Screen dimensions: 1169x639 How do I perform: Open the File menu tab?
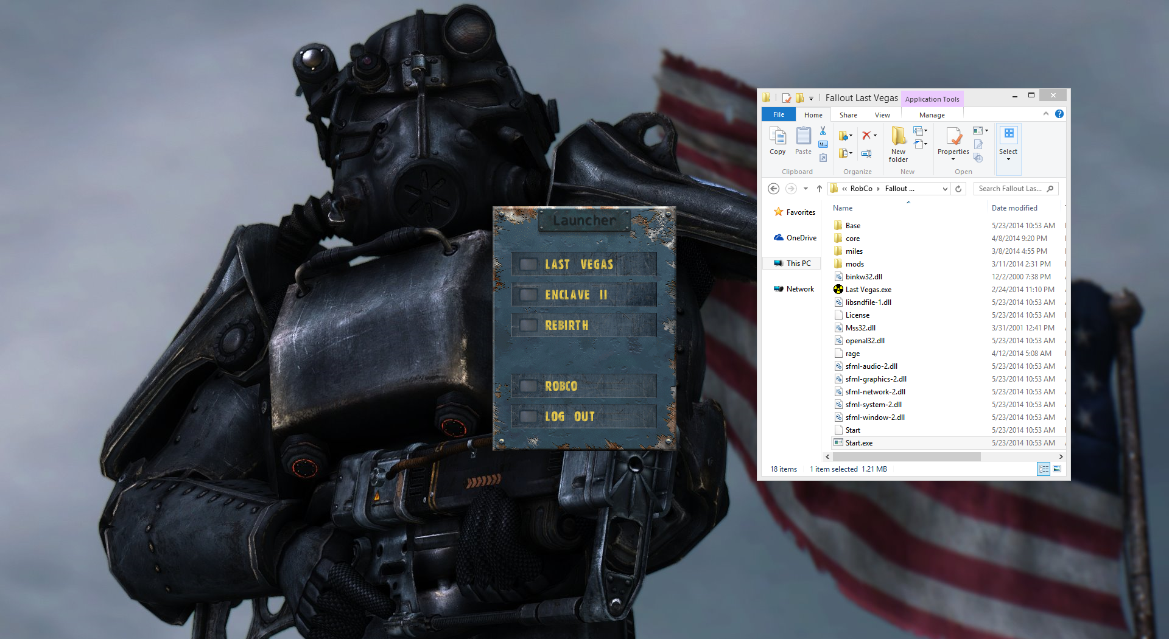pyautogui.click(x=779, y=114)
